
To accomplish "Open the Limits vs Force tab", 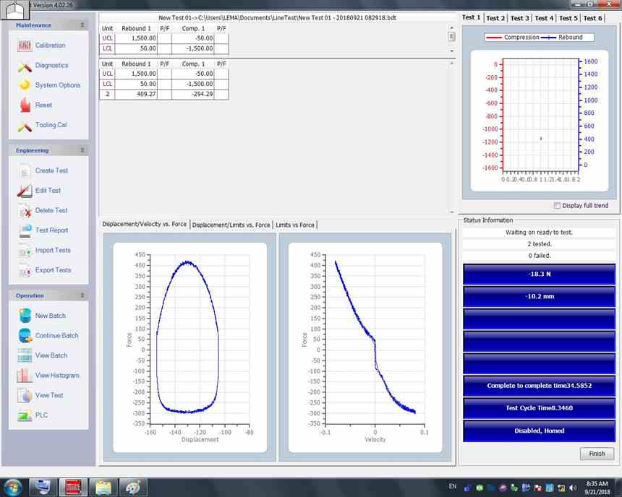I will pos(294,225).
